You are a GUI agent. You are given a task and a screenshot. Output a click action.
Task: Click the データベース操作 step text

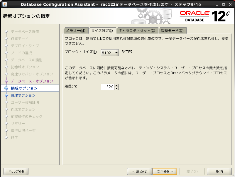[x=25, y=32]
